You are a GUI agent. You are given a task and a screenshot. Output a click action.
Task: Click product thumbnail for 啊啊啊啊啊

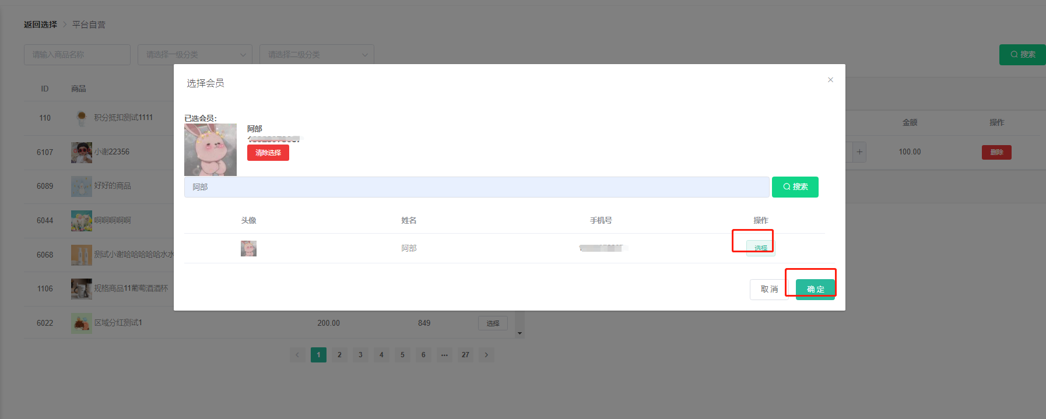coord(82,221)
